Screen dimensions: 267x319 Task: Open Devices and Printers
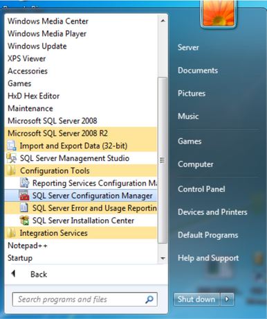coord(212,212)
